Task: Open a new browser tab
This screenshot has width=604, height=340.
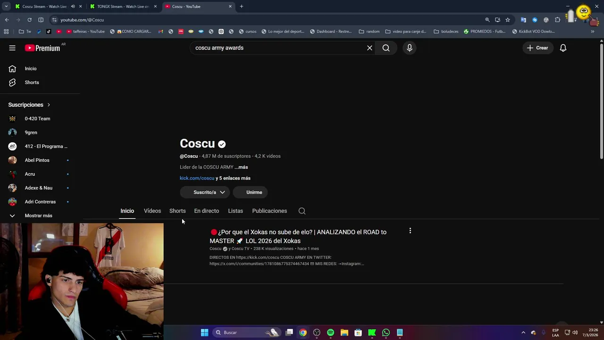Action: click(241, 6)
